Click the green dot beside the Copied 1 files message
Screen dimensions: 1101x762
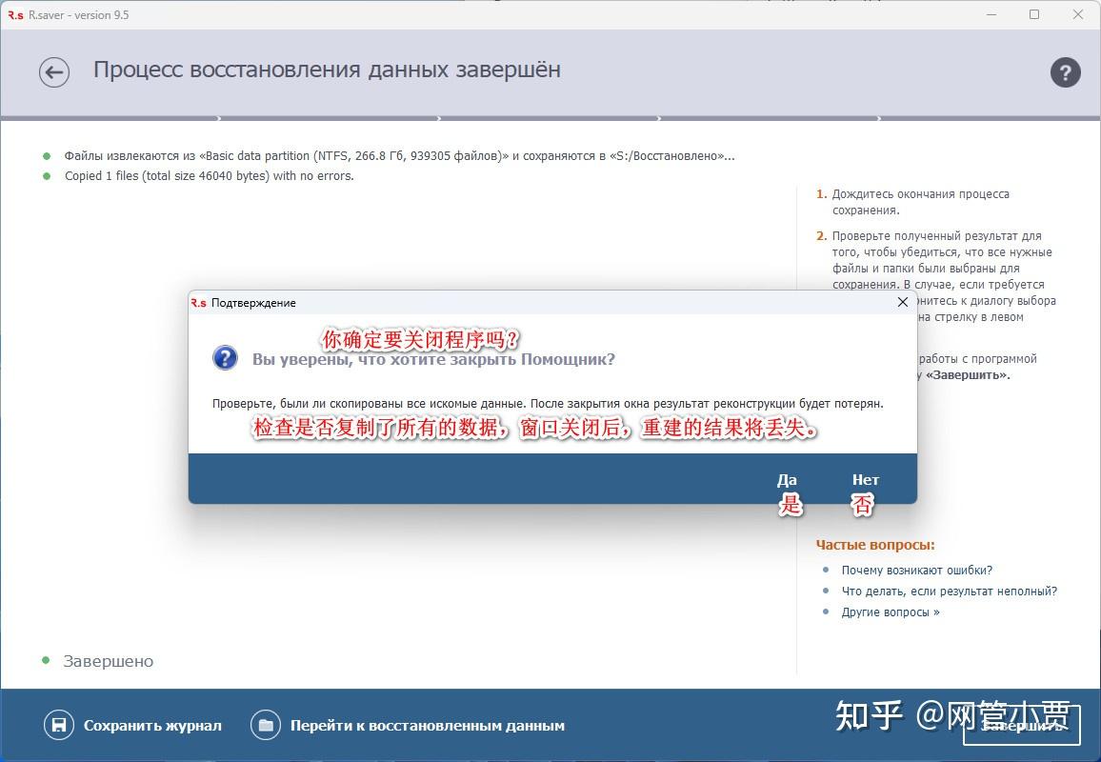[x=47, y=175]
